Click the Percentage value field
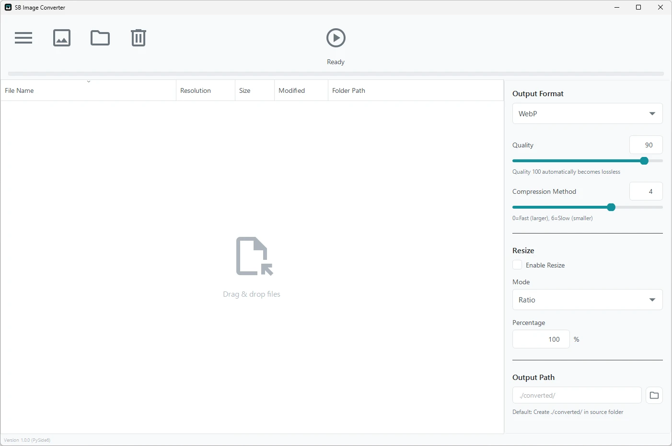The image size is (672, 446). (x=541, y=339)
